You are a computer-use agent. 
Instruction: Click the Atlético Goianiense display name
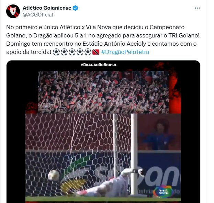point(47,8)
